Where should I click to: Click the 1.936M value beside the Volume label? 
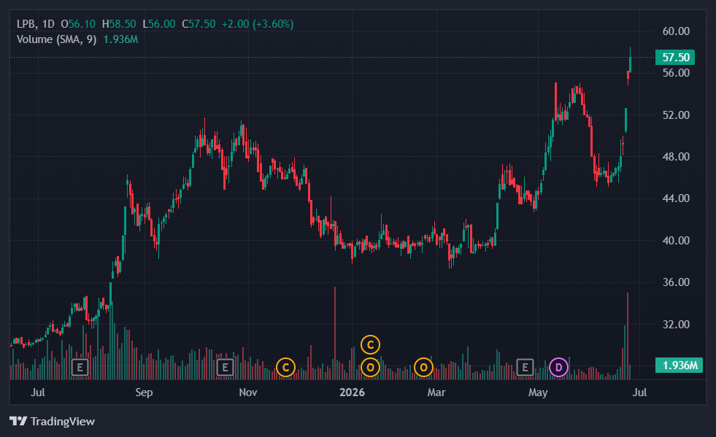click(120, 39)
